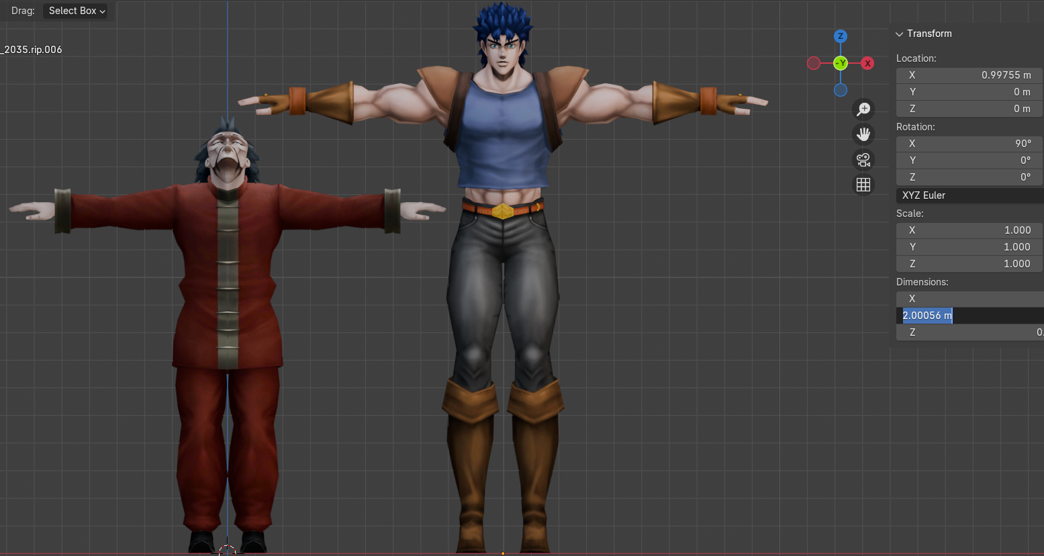Click the negative Z axis gizmo circle
Image resolution: width=1044 pixels, height=556 pixels.
point(841,90)
